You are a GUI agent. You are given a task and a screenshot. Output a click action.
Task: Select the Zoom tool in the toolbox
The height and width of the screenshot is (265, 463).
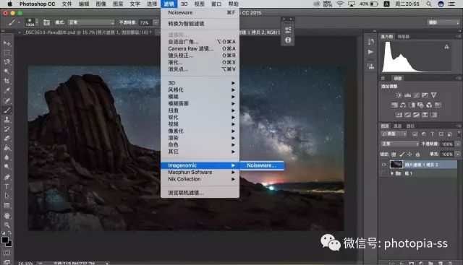coord(7,225)
